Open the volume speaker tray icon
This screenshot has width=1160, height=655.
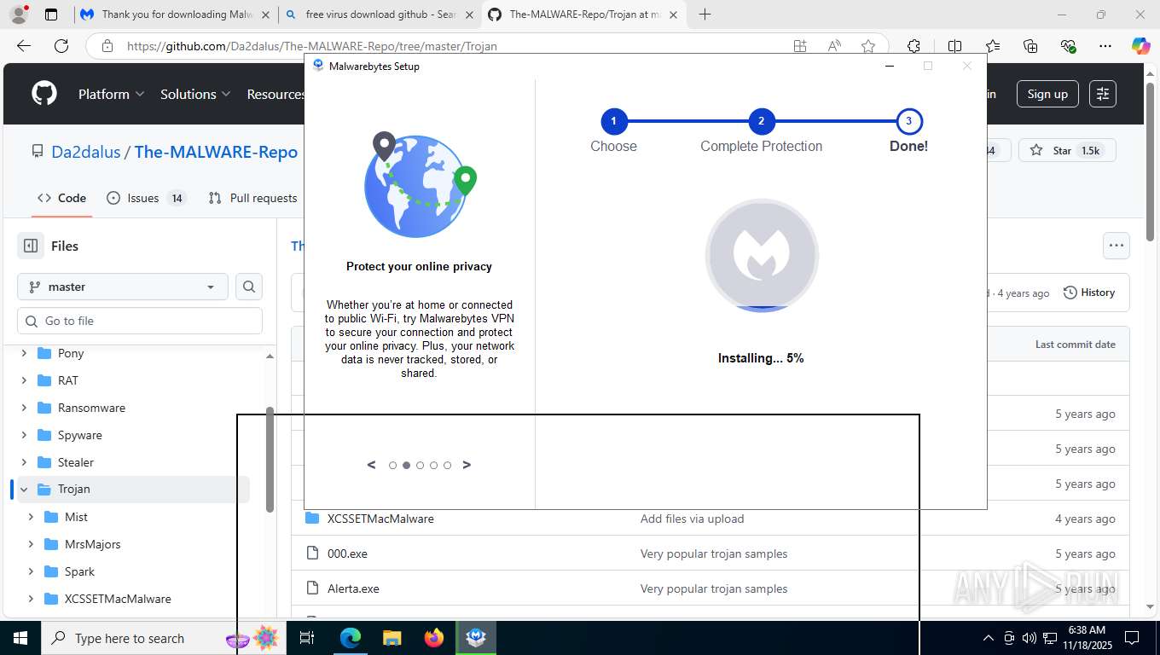pos(1028,638)
